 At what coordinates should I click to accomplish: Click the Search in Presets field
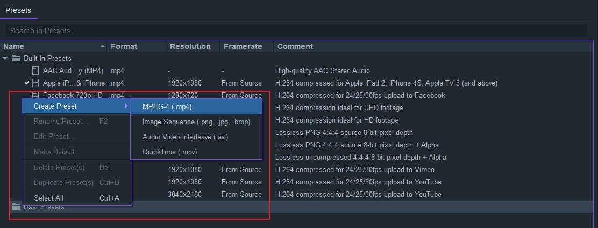296,31
